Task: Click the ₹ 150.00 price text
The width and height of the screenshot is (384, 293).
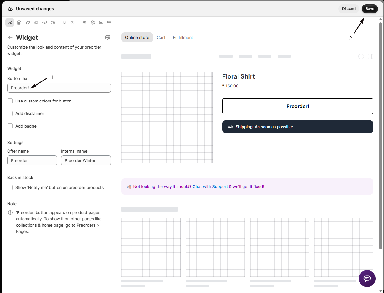Action: pyautogui.click(x=230, y=86)
